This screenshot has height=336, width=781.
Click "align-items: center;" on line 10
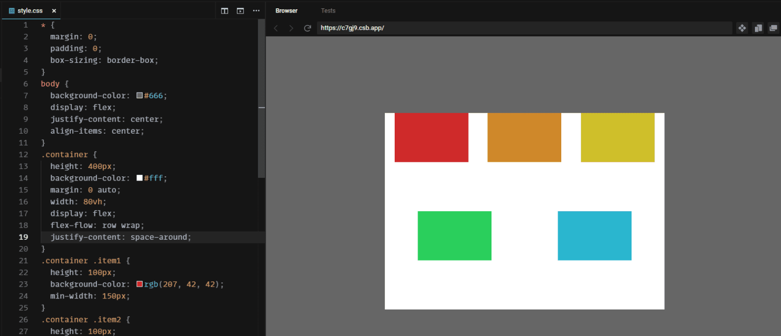click(97, 131)
